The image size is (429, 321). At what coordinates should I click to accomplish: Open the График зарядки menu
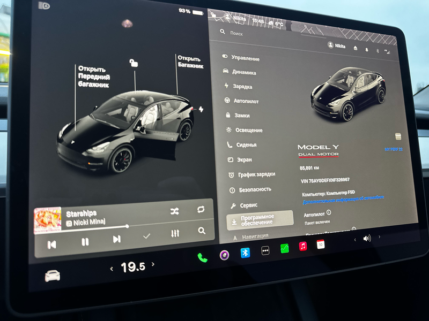pos(252,175)
